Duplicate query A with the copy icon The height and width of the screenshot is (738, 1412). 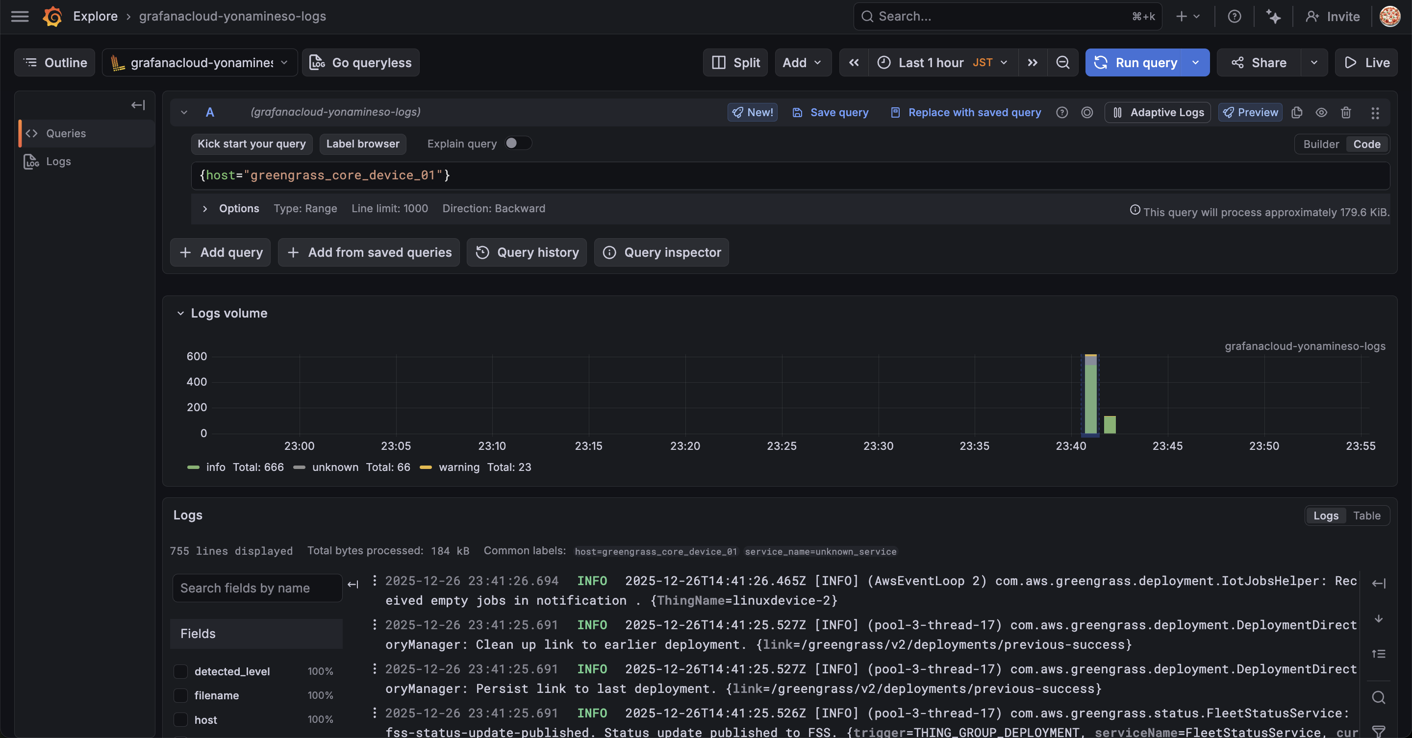[1296, 112]
